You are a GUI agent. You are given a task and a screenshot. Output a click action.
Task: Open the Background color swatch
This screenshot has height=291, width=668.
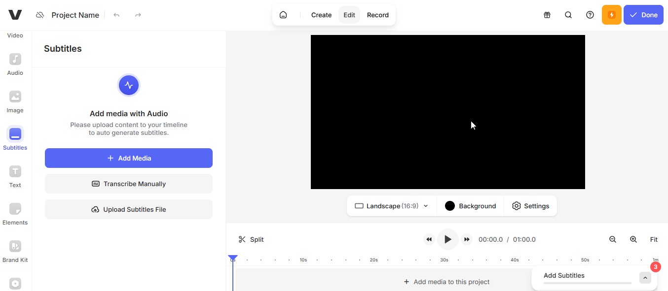pyautogui.click(x=471, y=206)
